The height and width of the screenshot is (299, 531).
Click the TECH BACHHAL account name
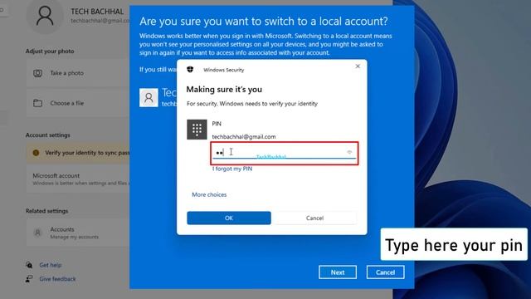97,12
